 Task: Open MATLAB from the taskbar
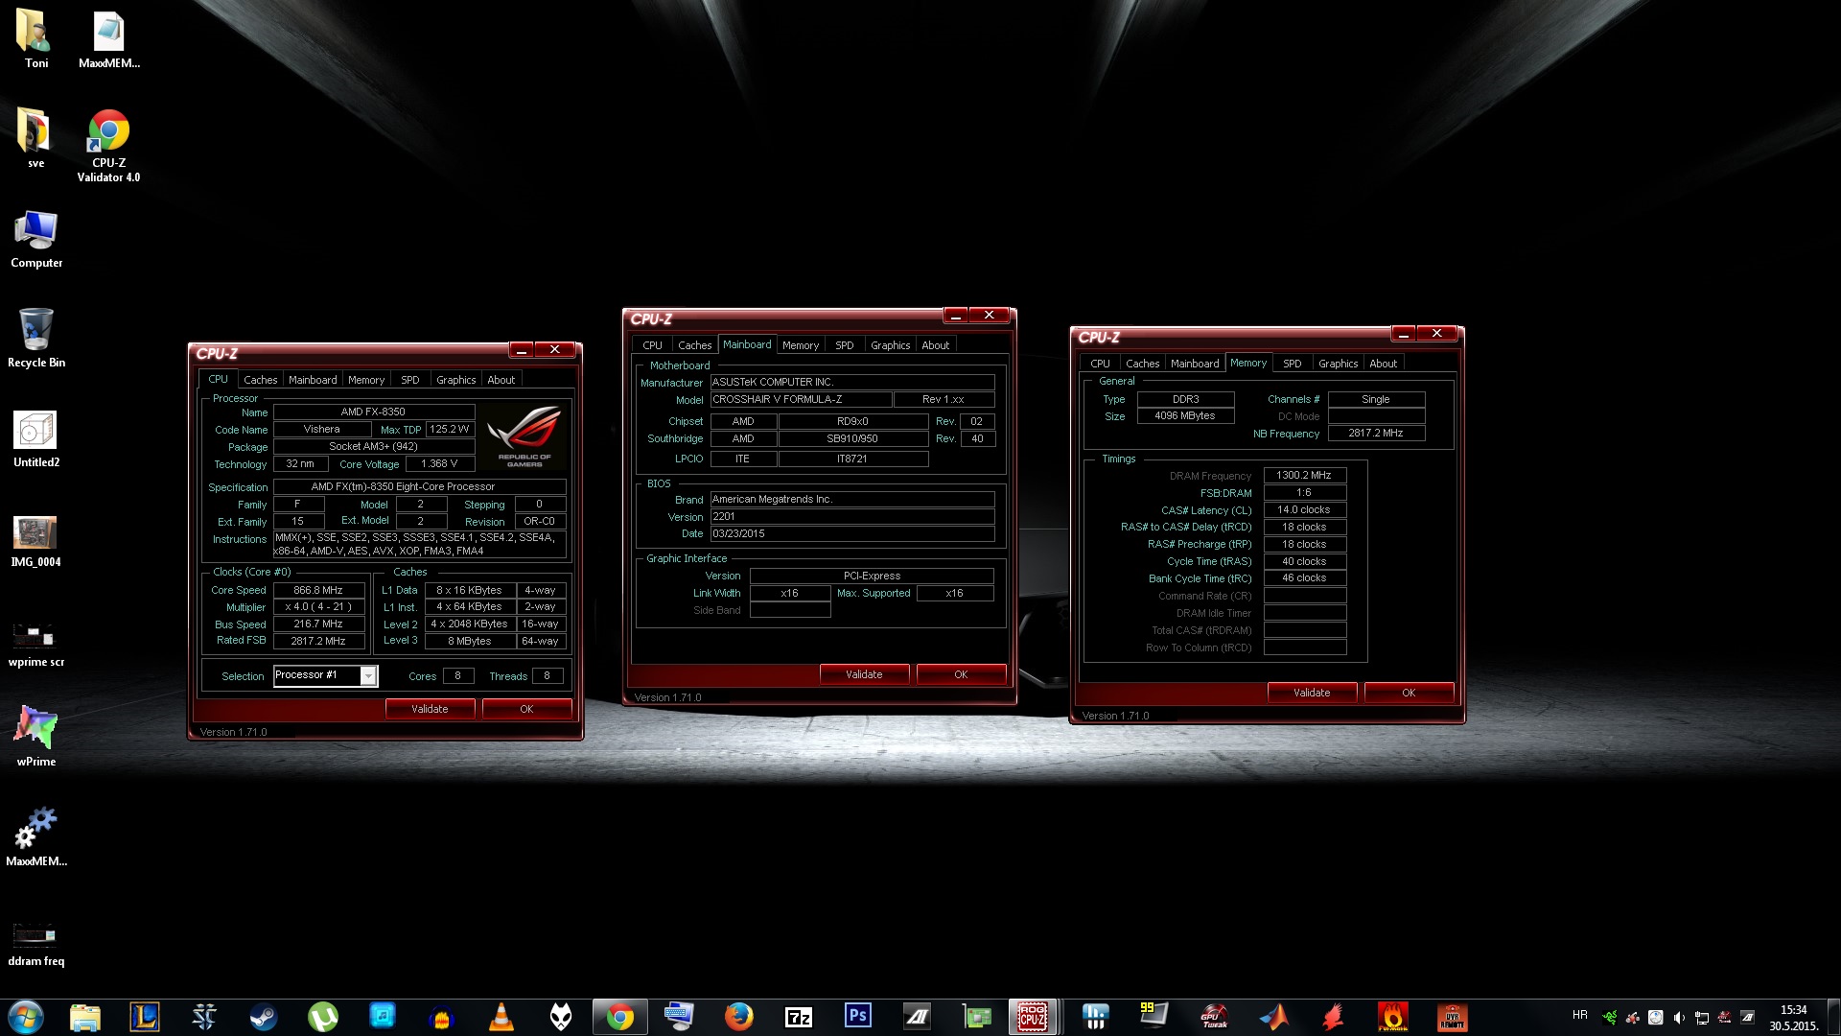[1273, 1017]
